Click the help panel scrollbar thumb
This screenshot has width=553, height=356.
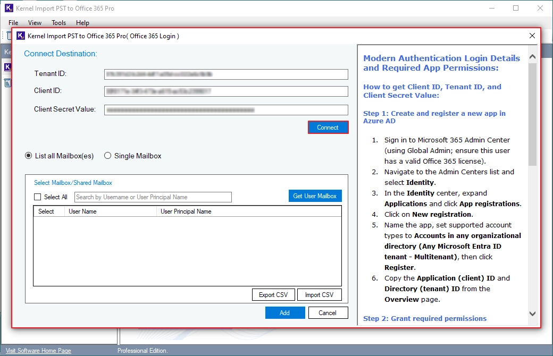click(533, 114)
